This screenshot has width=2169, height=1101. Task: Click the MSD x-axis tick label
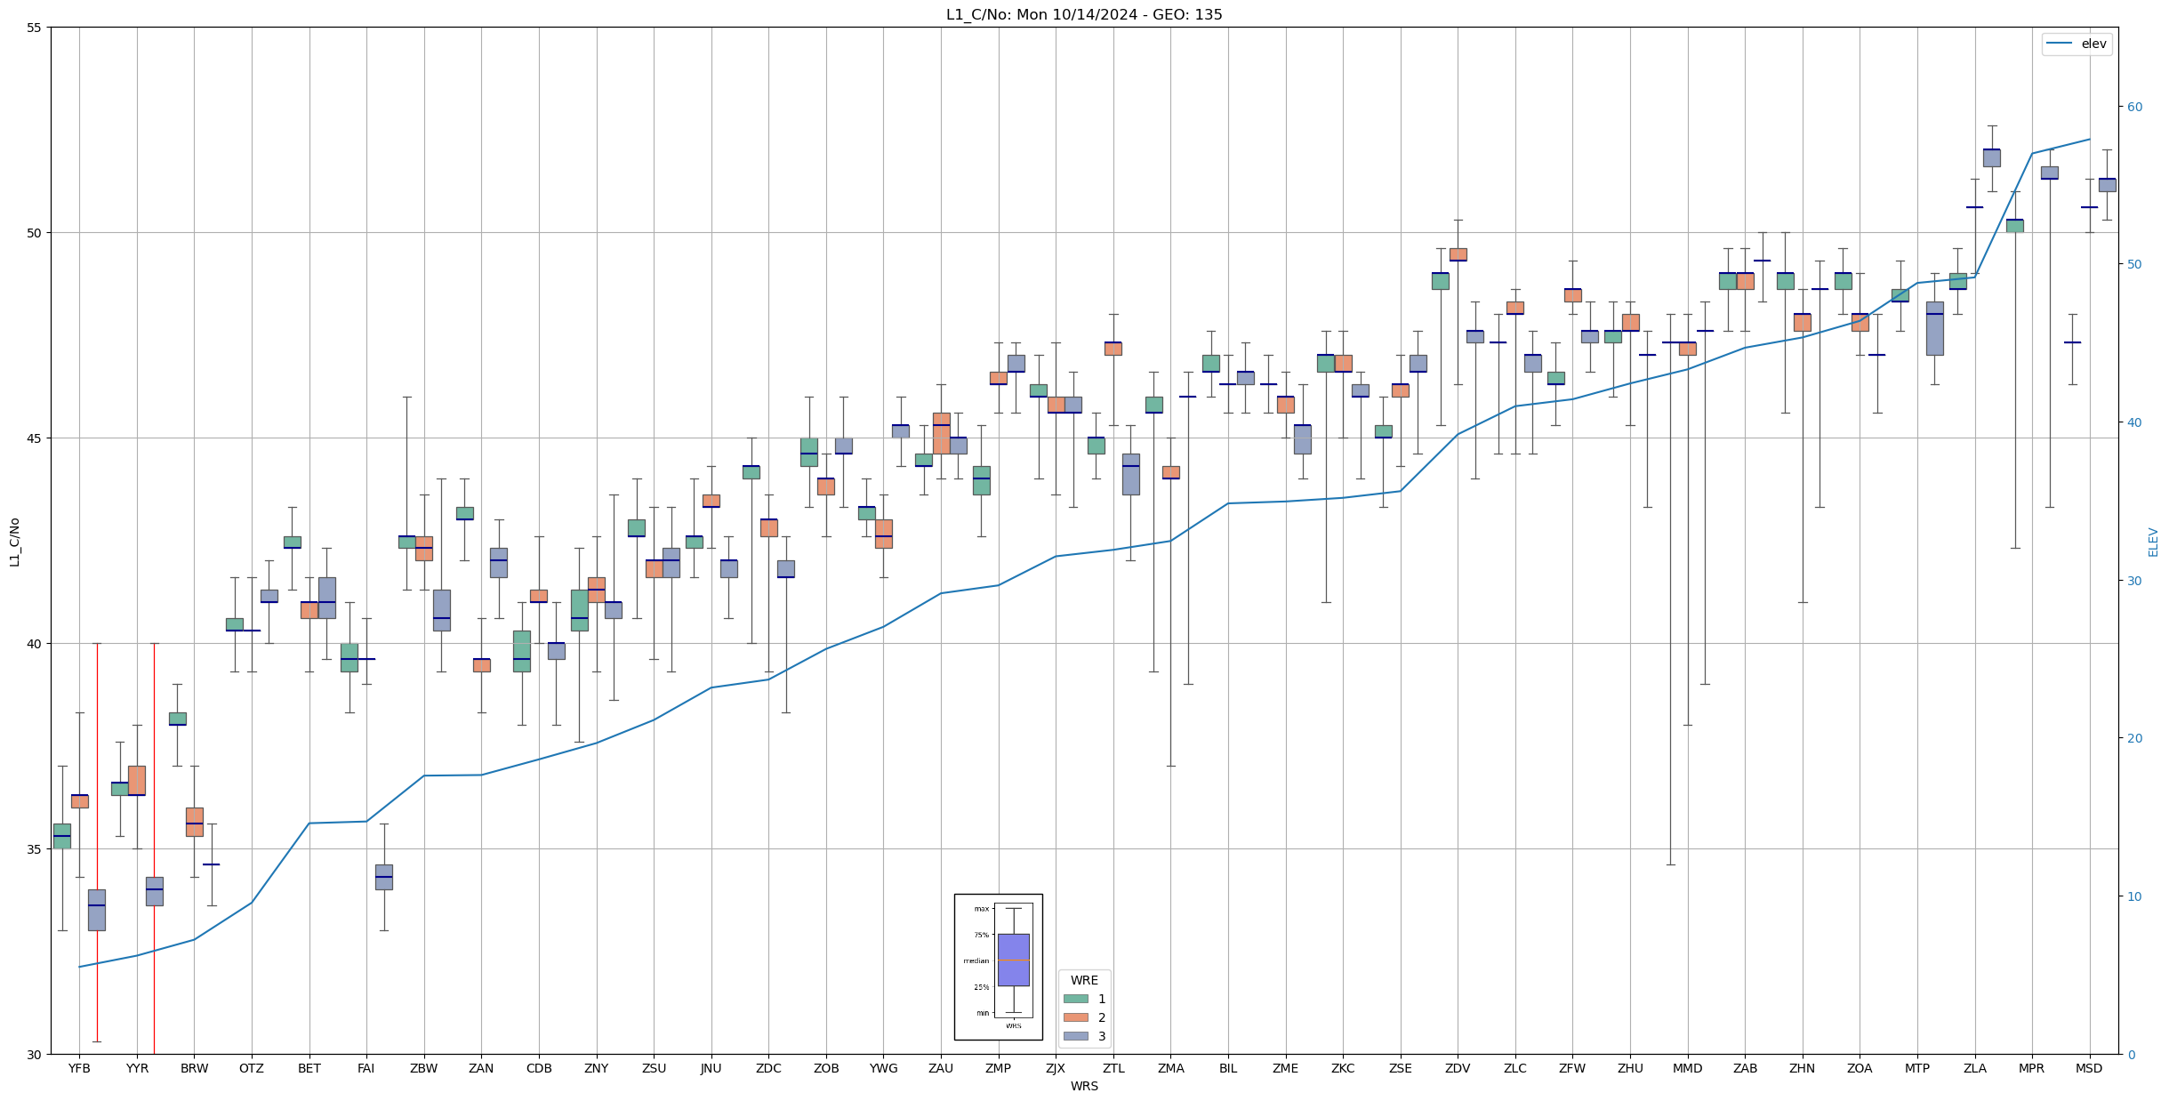tap(2090, 1068)
